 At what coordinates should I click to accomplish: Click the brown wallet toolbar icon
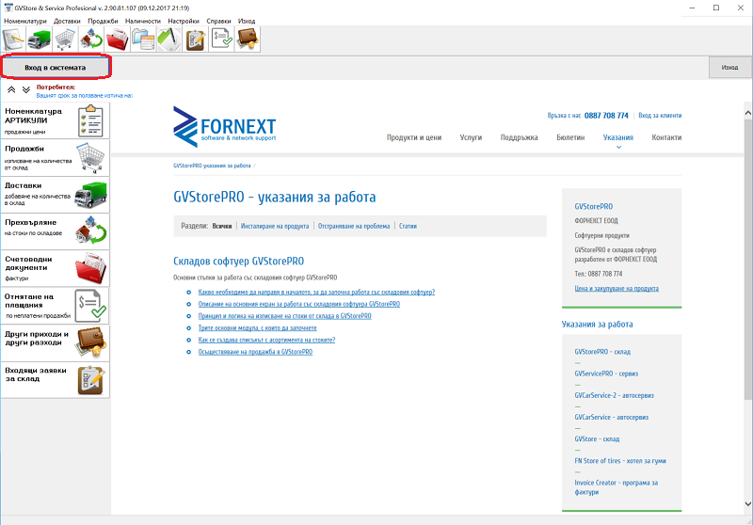point(247,39)
